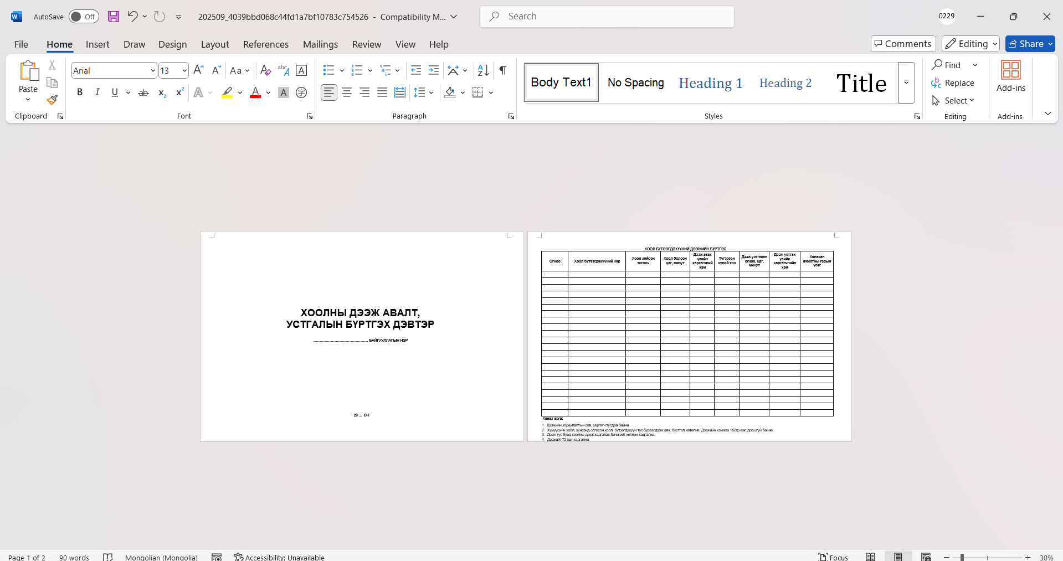Click the Undo arrow icon
This screenshot has height=561, width=1063.
point(132,17)
